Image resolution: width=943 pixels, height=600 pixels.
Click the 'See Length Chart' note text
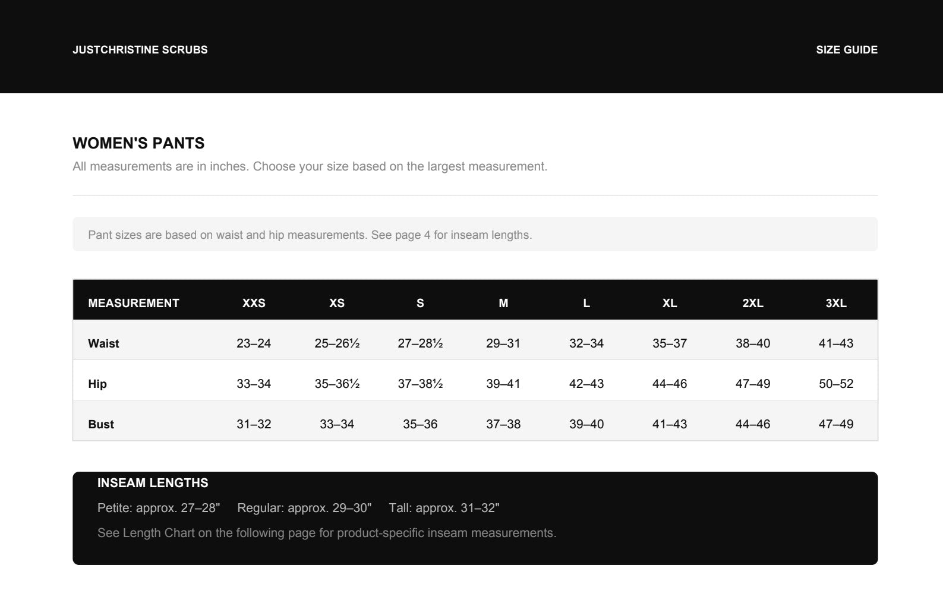[x=327, y=533]
